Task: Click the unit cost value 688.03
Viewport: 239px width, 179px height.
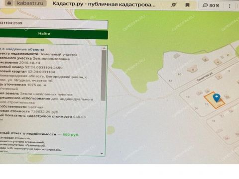Action: [x=80, y=117]
